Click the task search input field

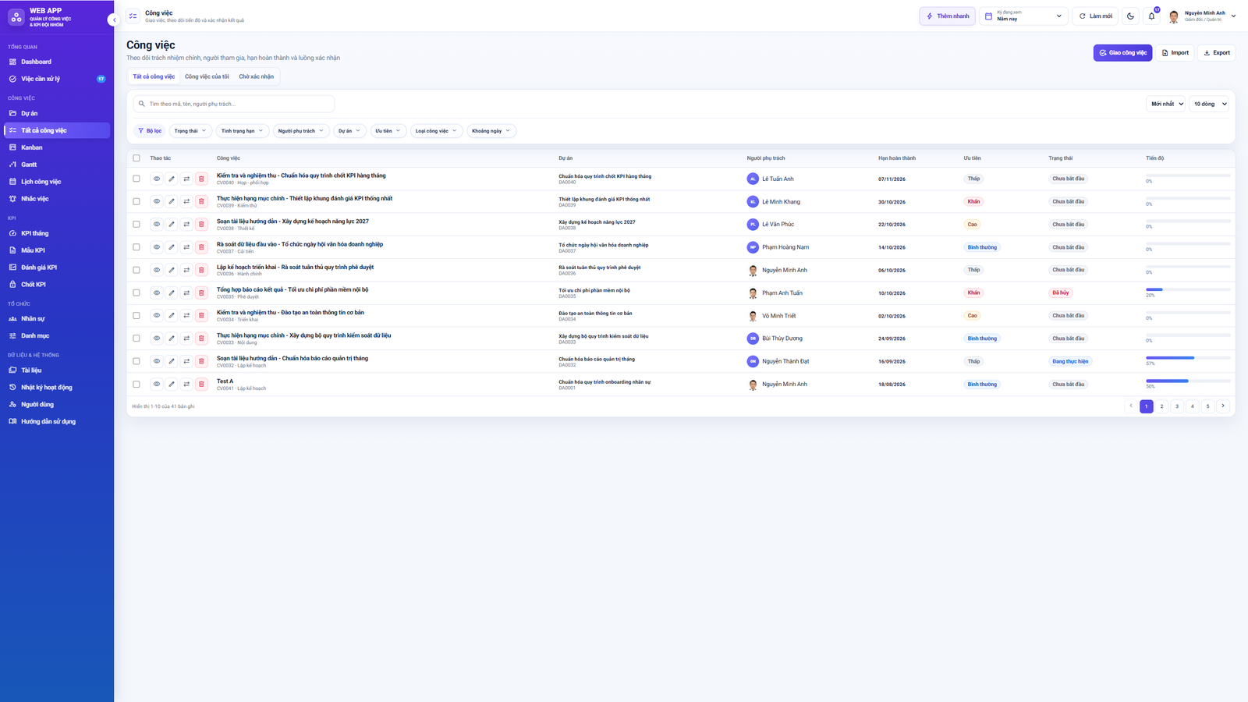click(x=234, y=104)
